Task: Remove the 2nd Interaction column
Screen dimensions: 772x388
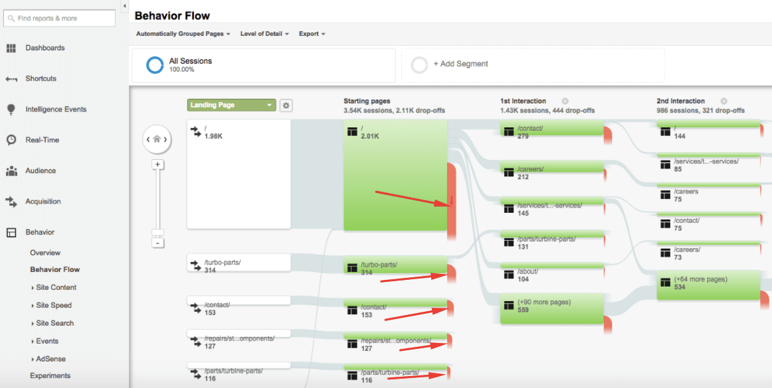Action: (724, 101)
